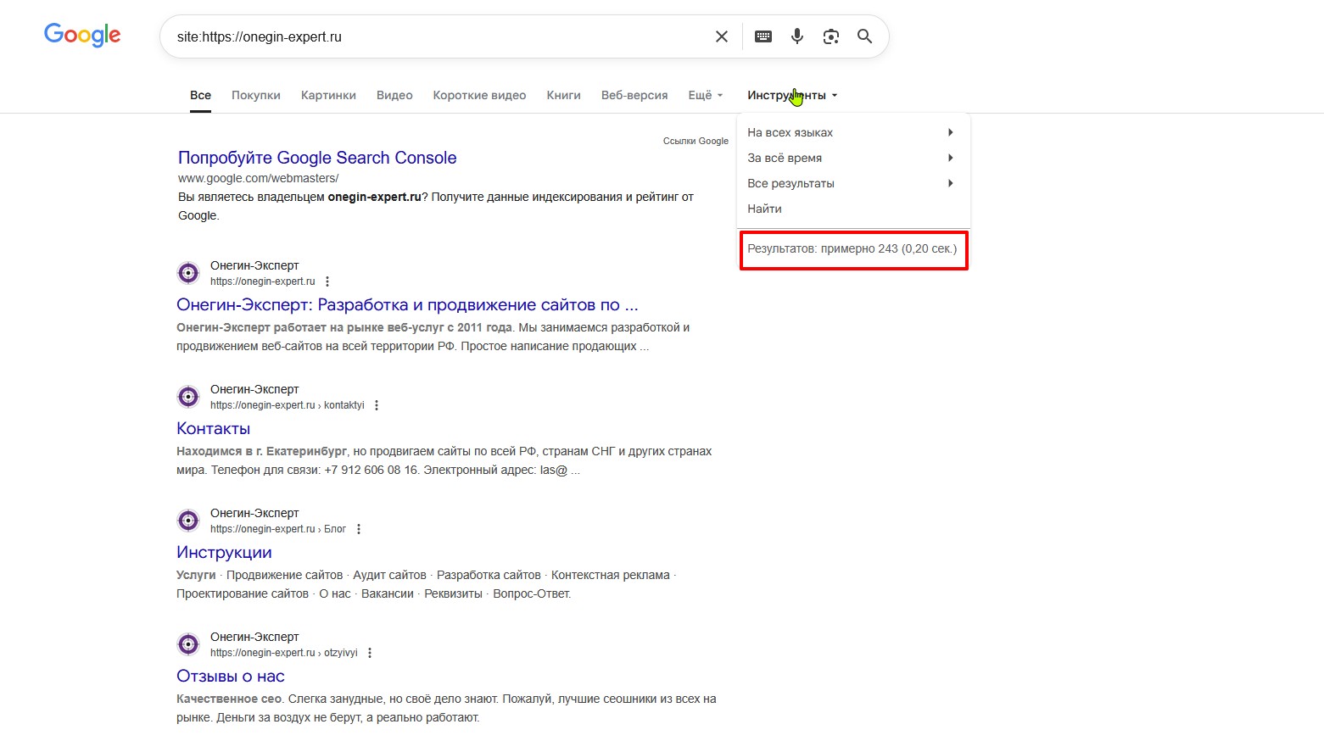Click the favicon of the Онегин-Эксперт main result
Viewport: 1324px width, 741px height.
188,273
